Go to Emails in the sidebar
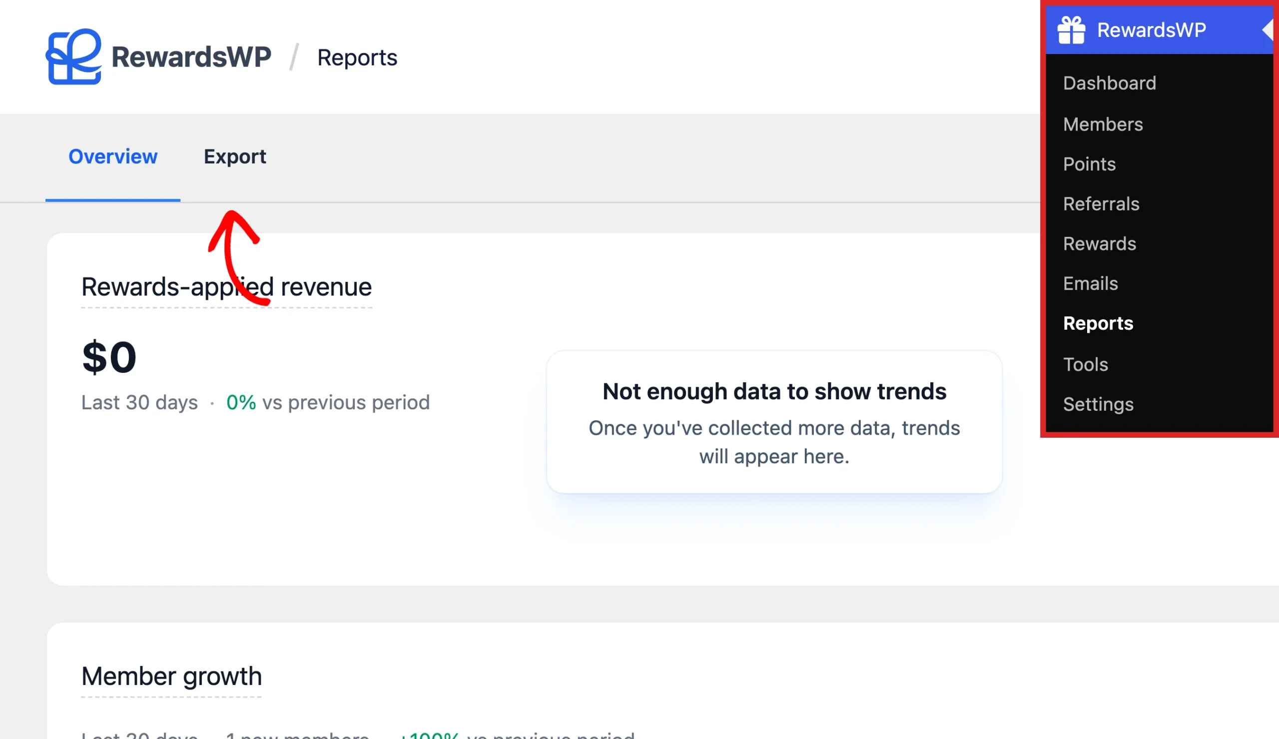Image resolution: width=1279 pixels, height=739 pixels. click(x=1090, y=284)
